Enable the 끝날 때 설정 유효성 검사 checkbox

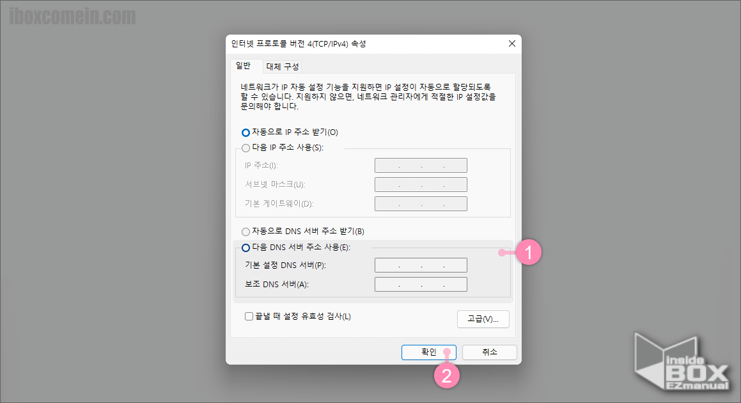pyautogui.click(x=248, y=316)
